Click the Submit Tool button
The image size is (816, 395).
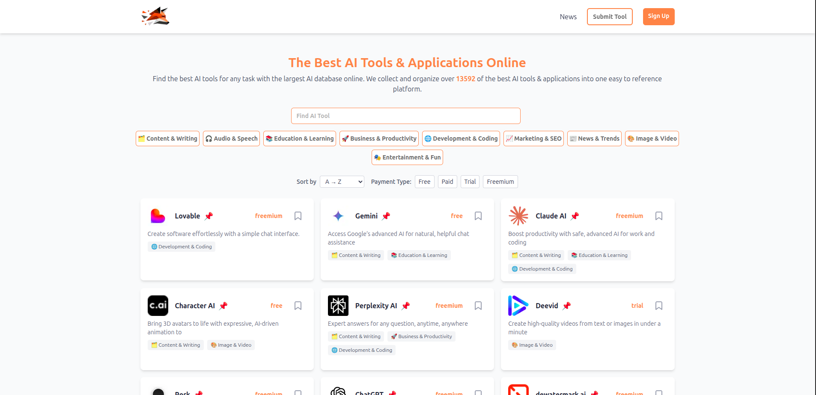[x=609, y=17]
